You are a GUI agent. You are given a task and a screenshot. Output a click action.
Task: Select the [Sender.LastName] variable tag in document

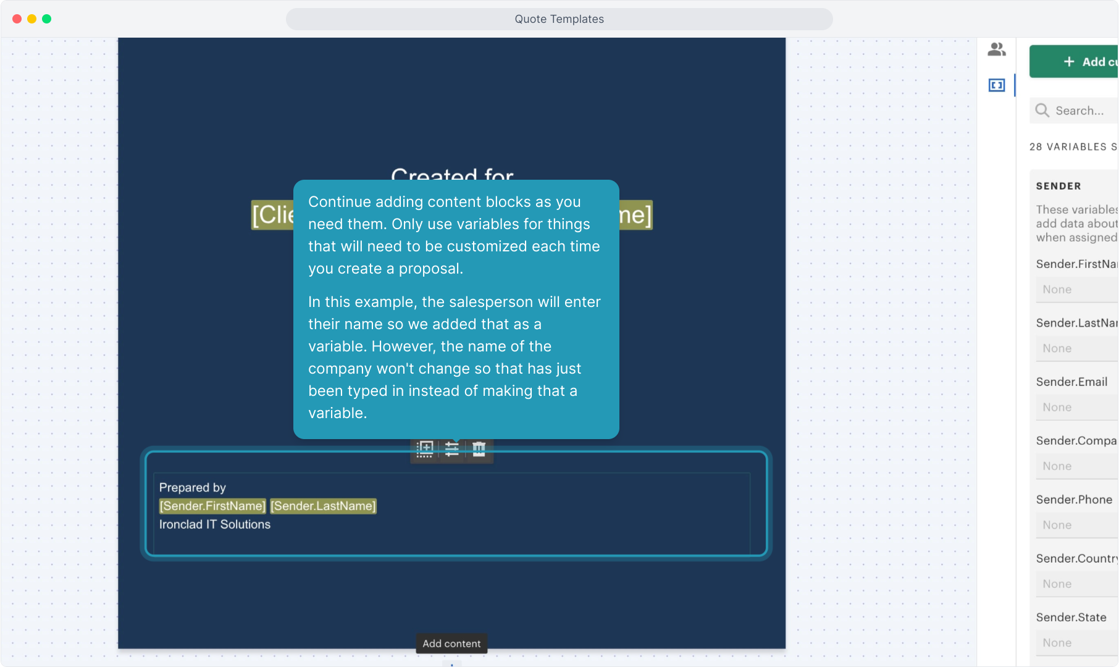coord(323,506)
